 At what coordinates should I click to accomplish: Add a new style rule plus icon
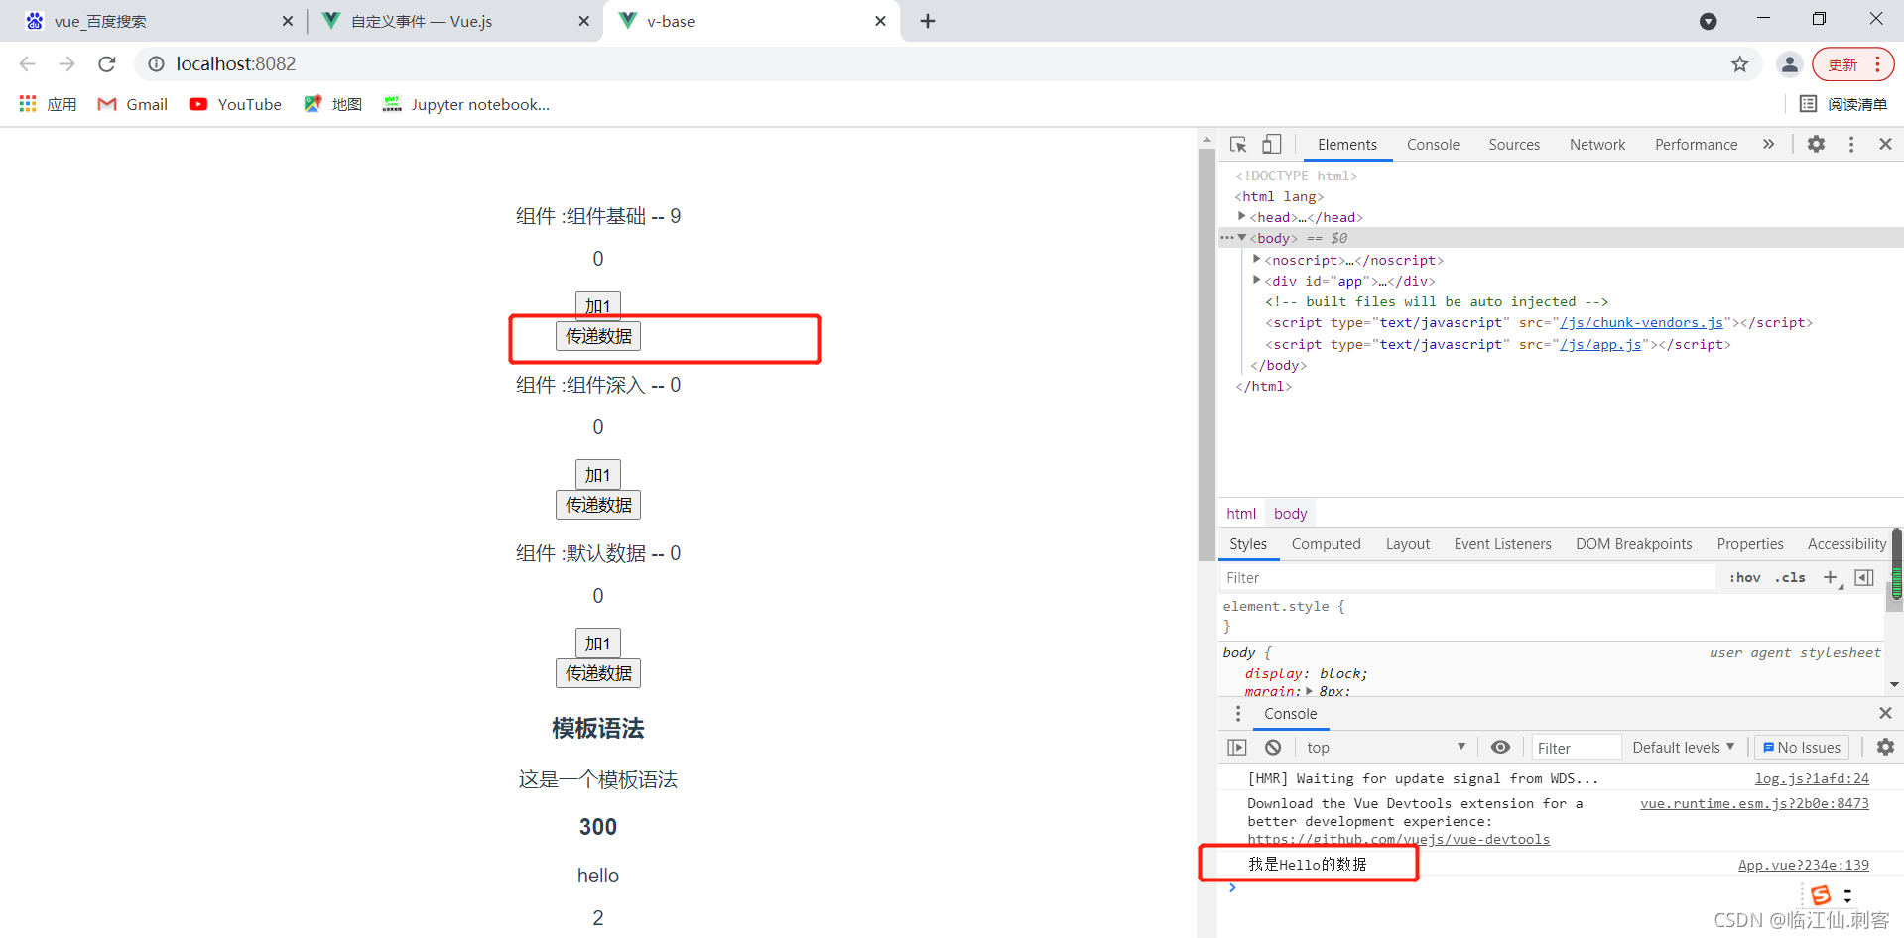click(x=1831, y=578)
